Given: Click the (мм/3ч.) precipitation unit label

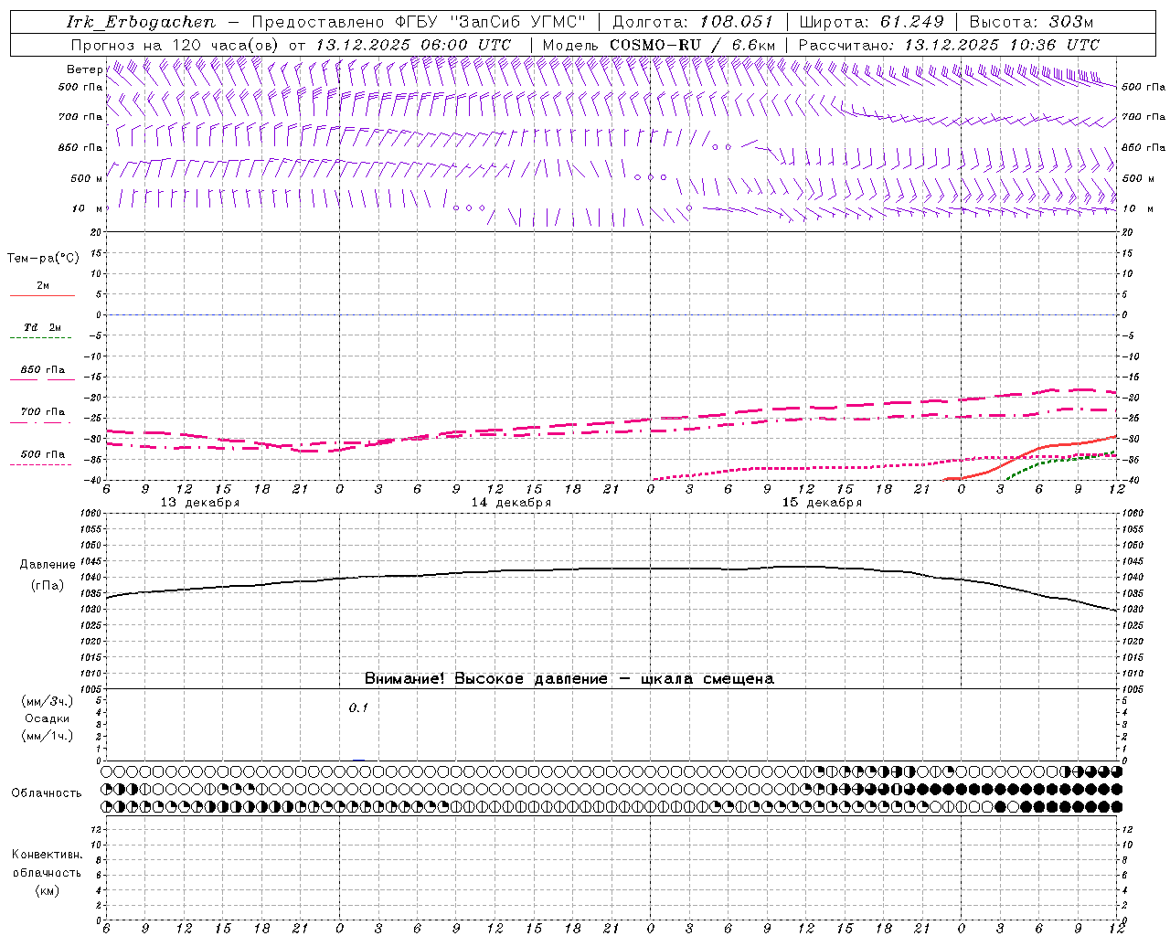Looking at the screenshot, I should coord(48,701).
